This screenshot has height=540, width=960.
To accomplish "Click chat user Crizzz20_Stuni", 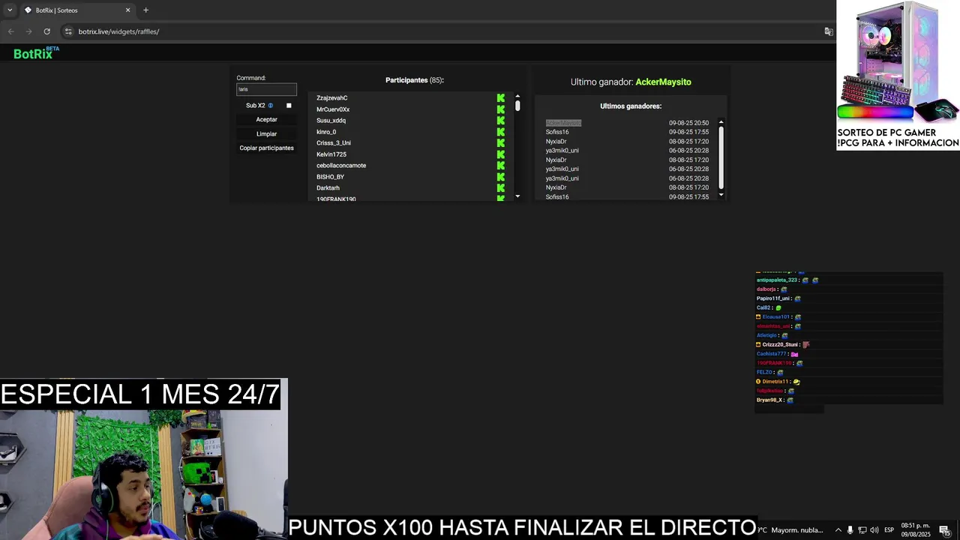I will [780, 345].
